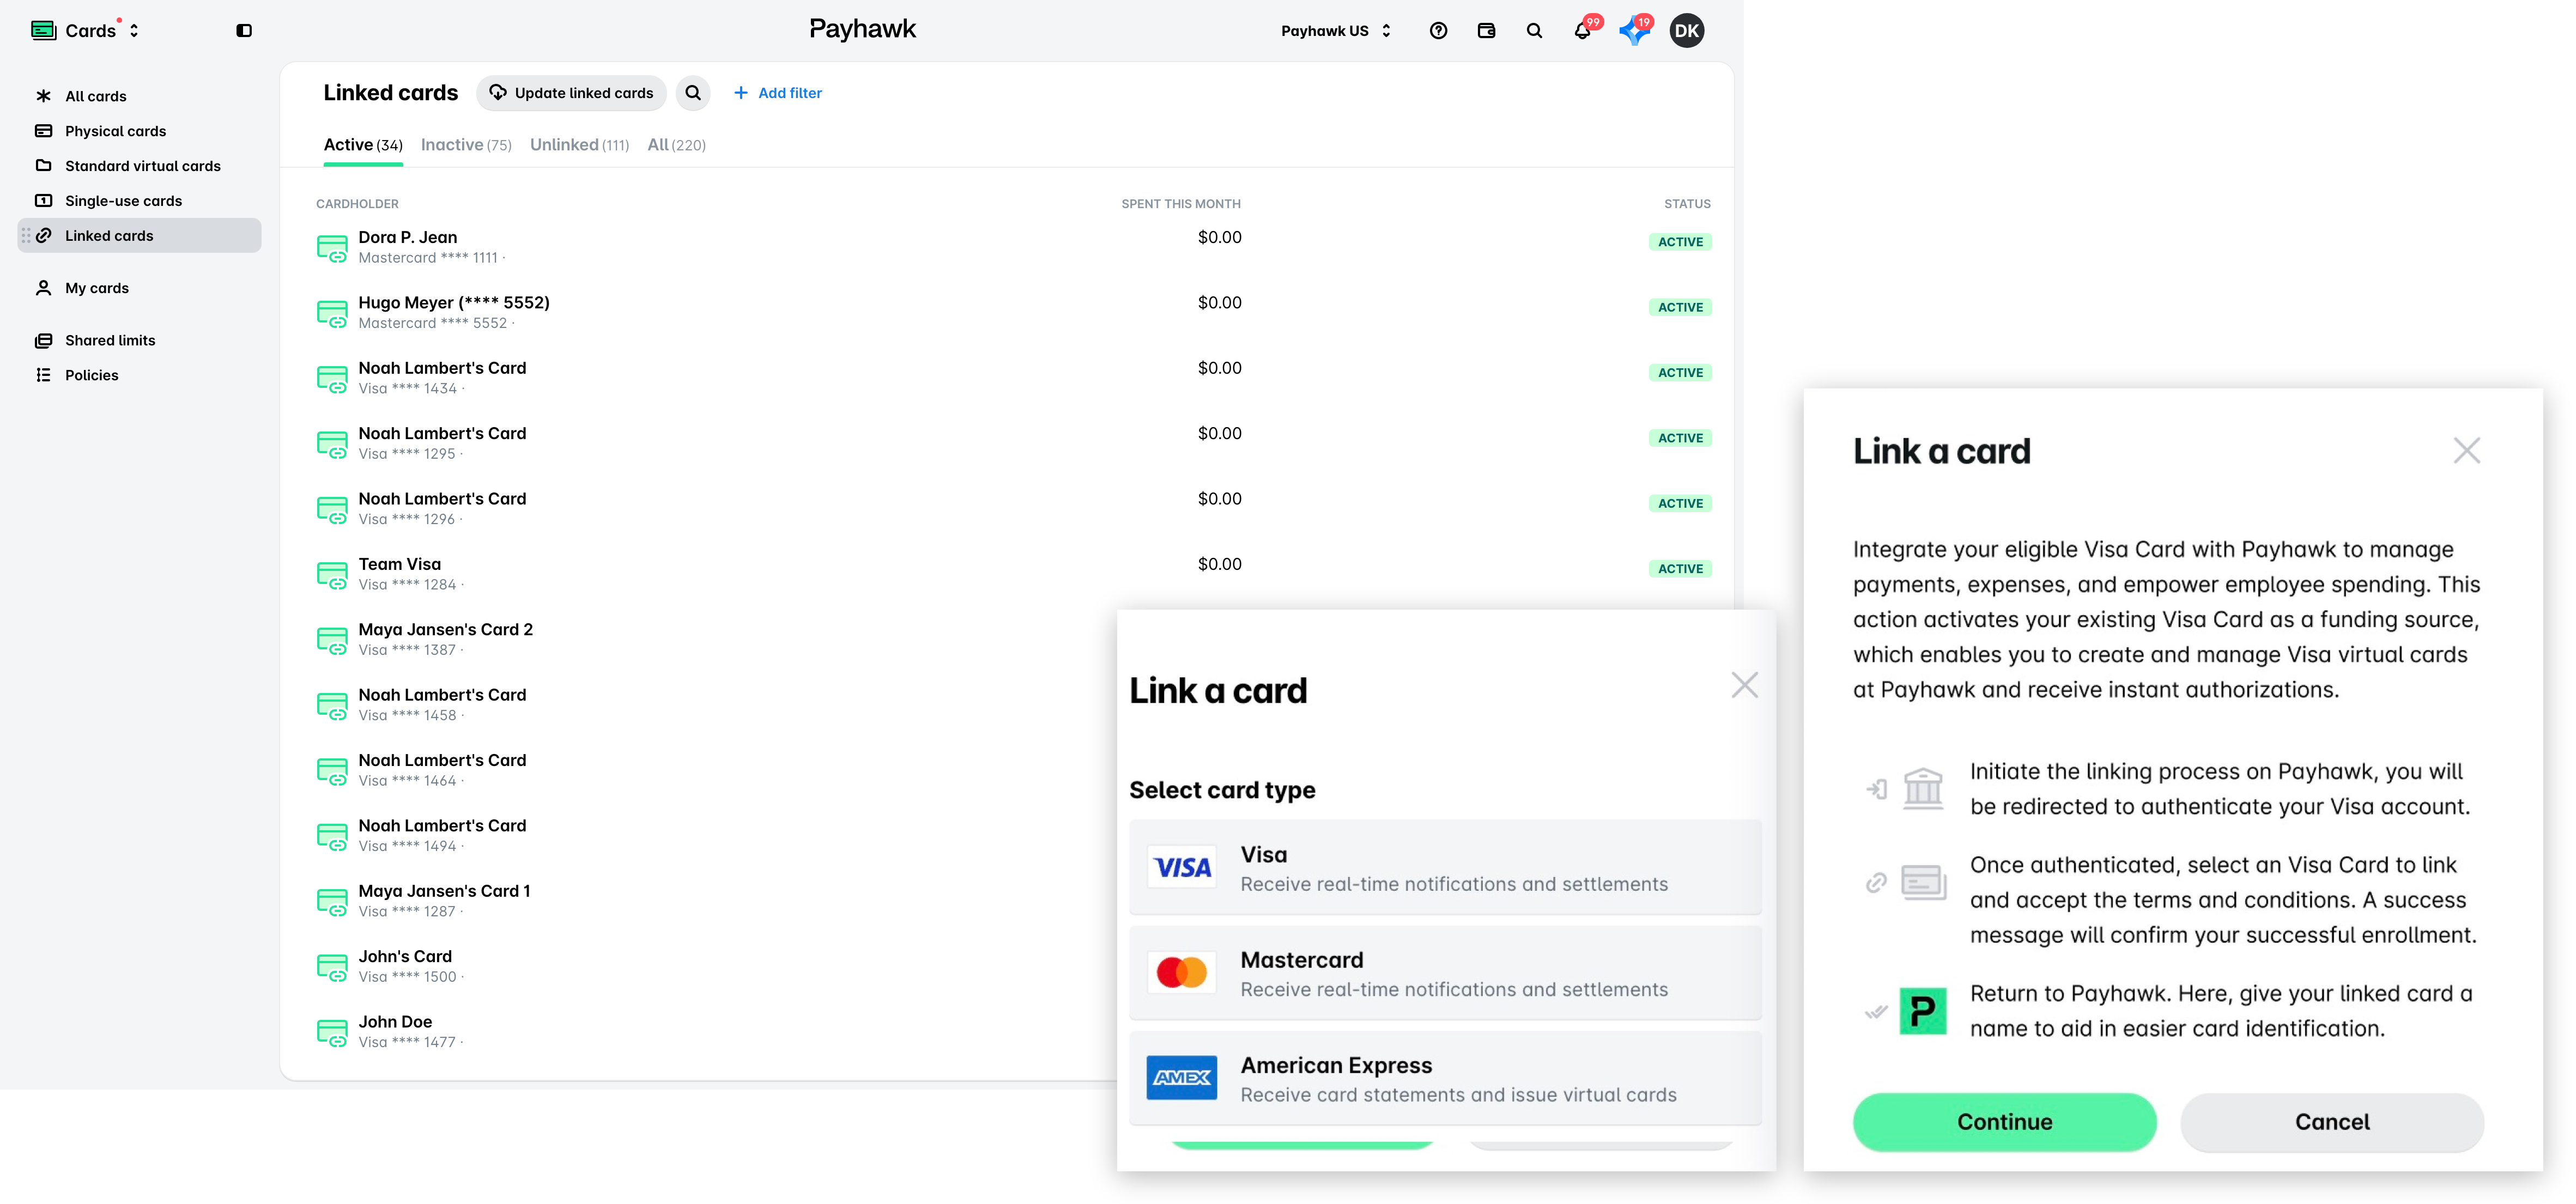
Task: Open the DK user avatar
Action: (x=1687, y=31)
